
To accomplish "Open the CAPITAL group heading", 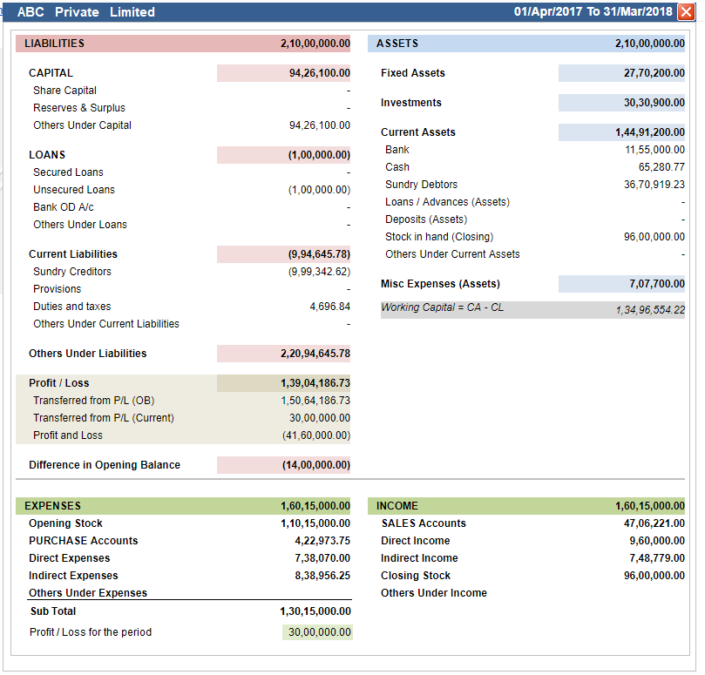I will 51,73.
